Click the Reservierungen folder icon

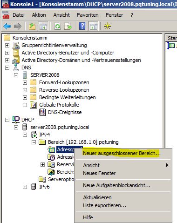pyautogui.click(x=51, y=164)
